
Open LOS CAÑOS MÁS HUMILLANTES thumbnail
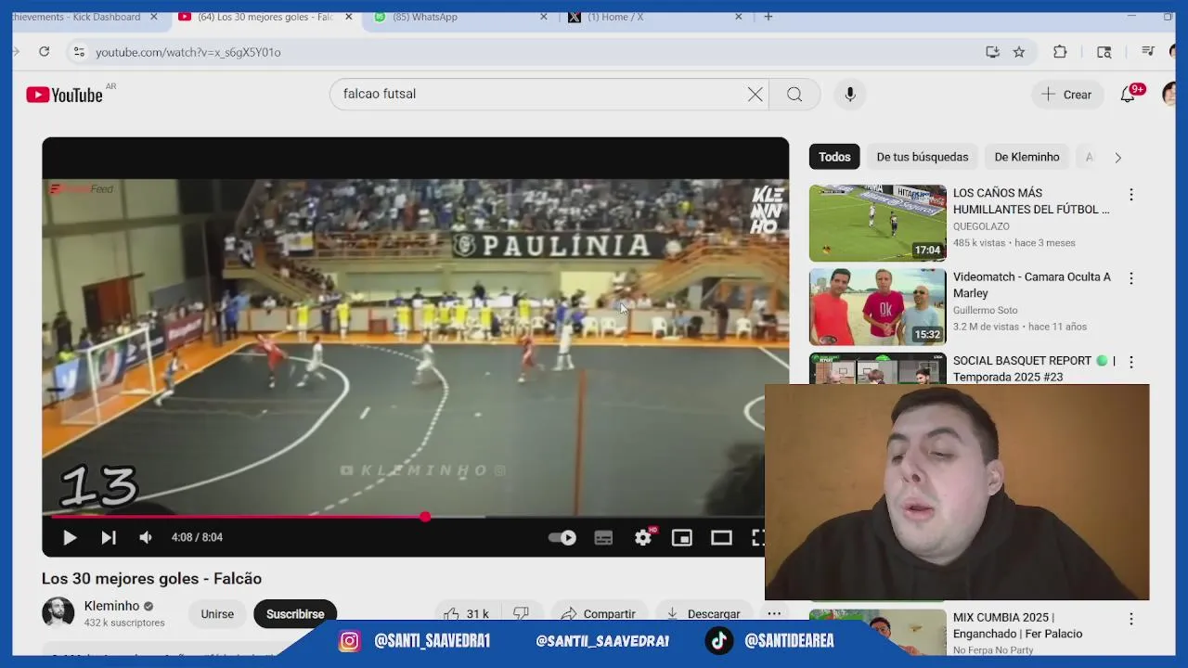pos(877,223)
